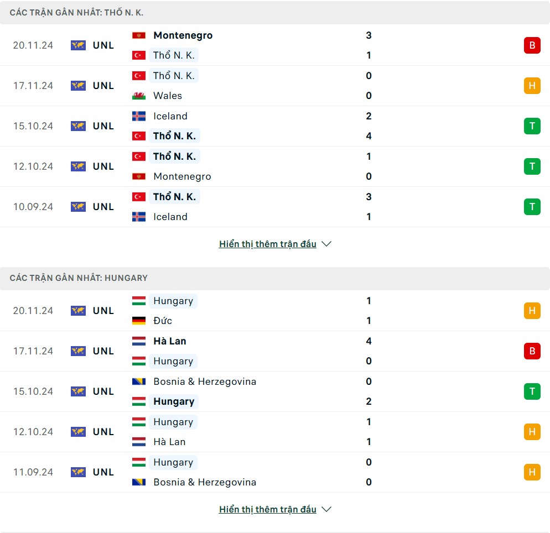Click the Hà Lan team name on 17.11.24
The width and height of the screenshot is (550, 533).
pyautogui.click(x=170, y=341)
